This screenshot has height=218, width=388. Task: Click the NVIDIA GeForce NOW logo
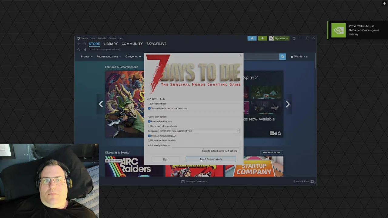click(338, 30)
